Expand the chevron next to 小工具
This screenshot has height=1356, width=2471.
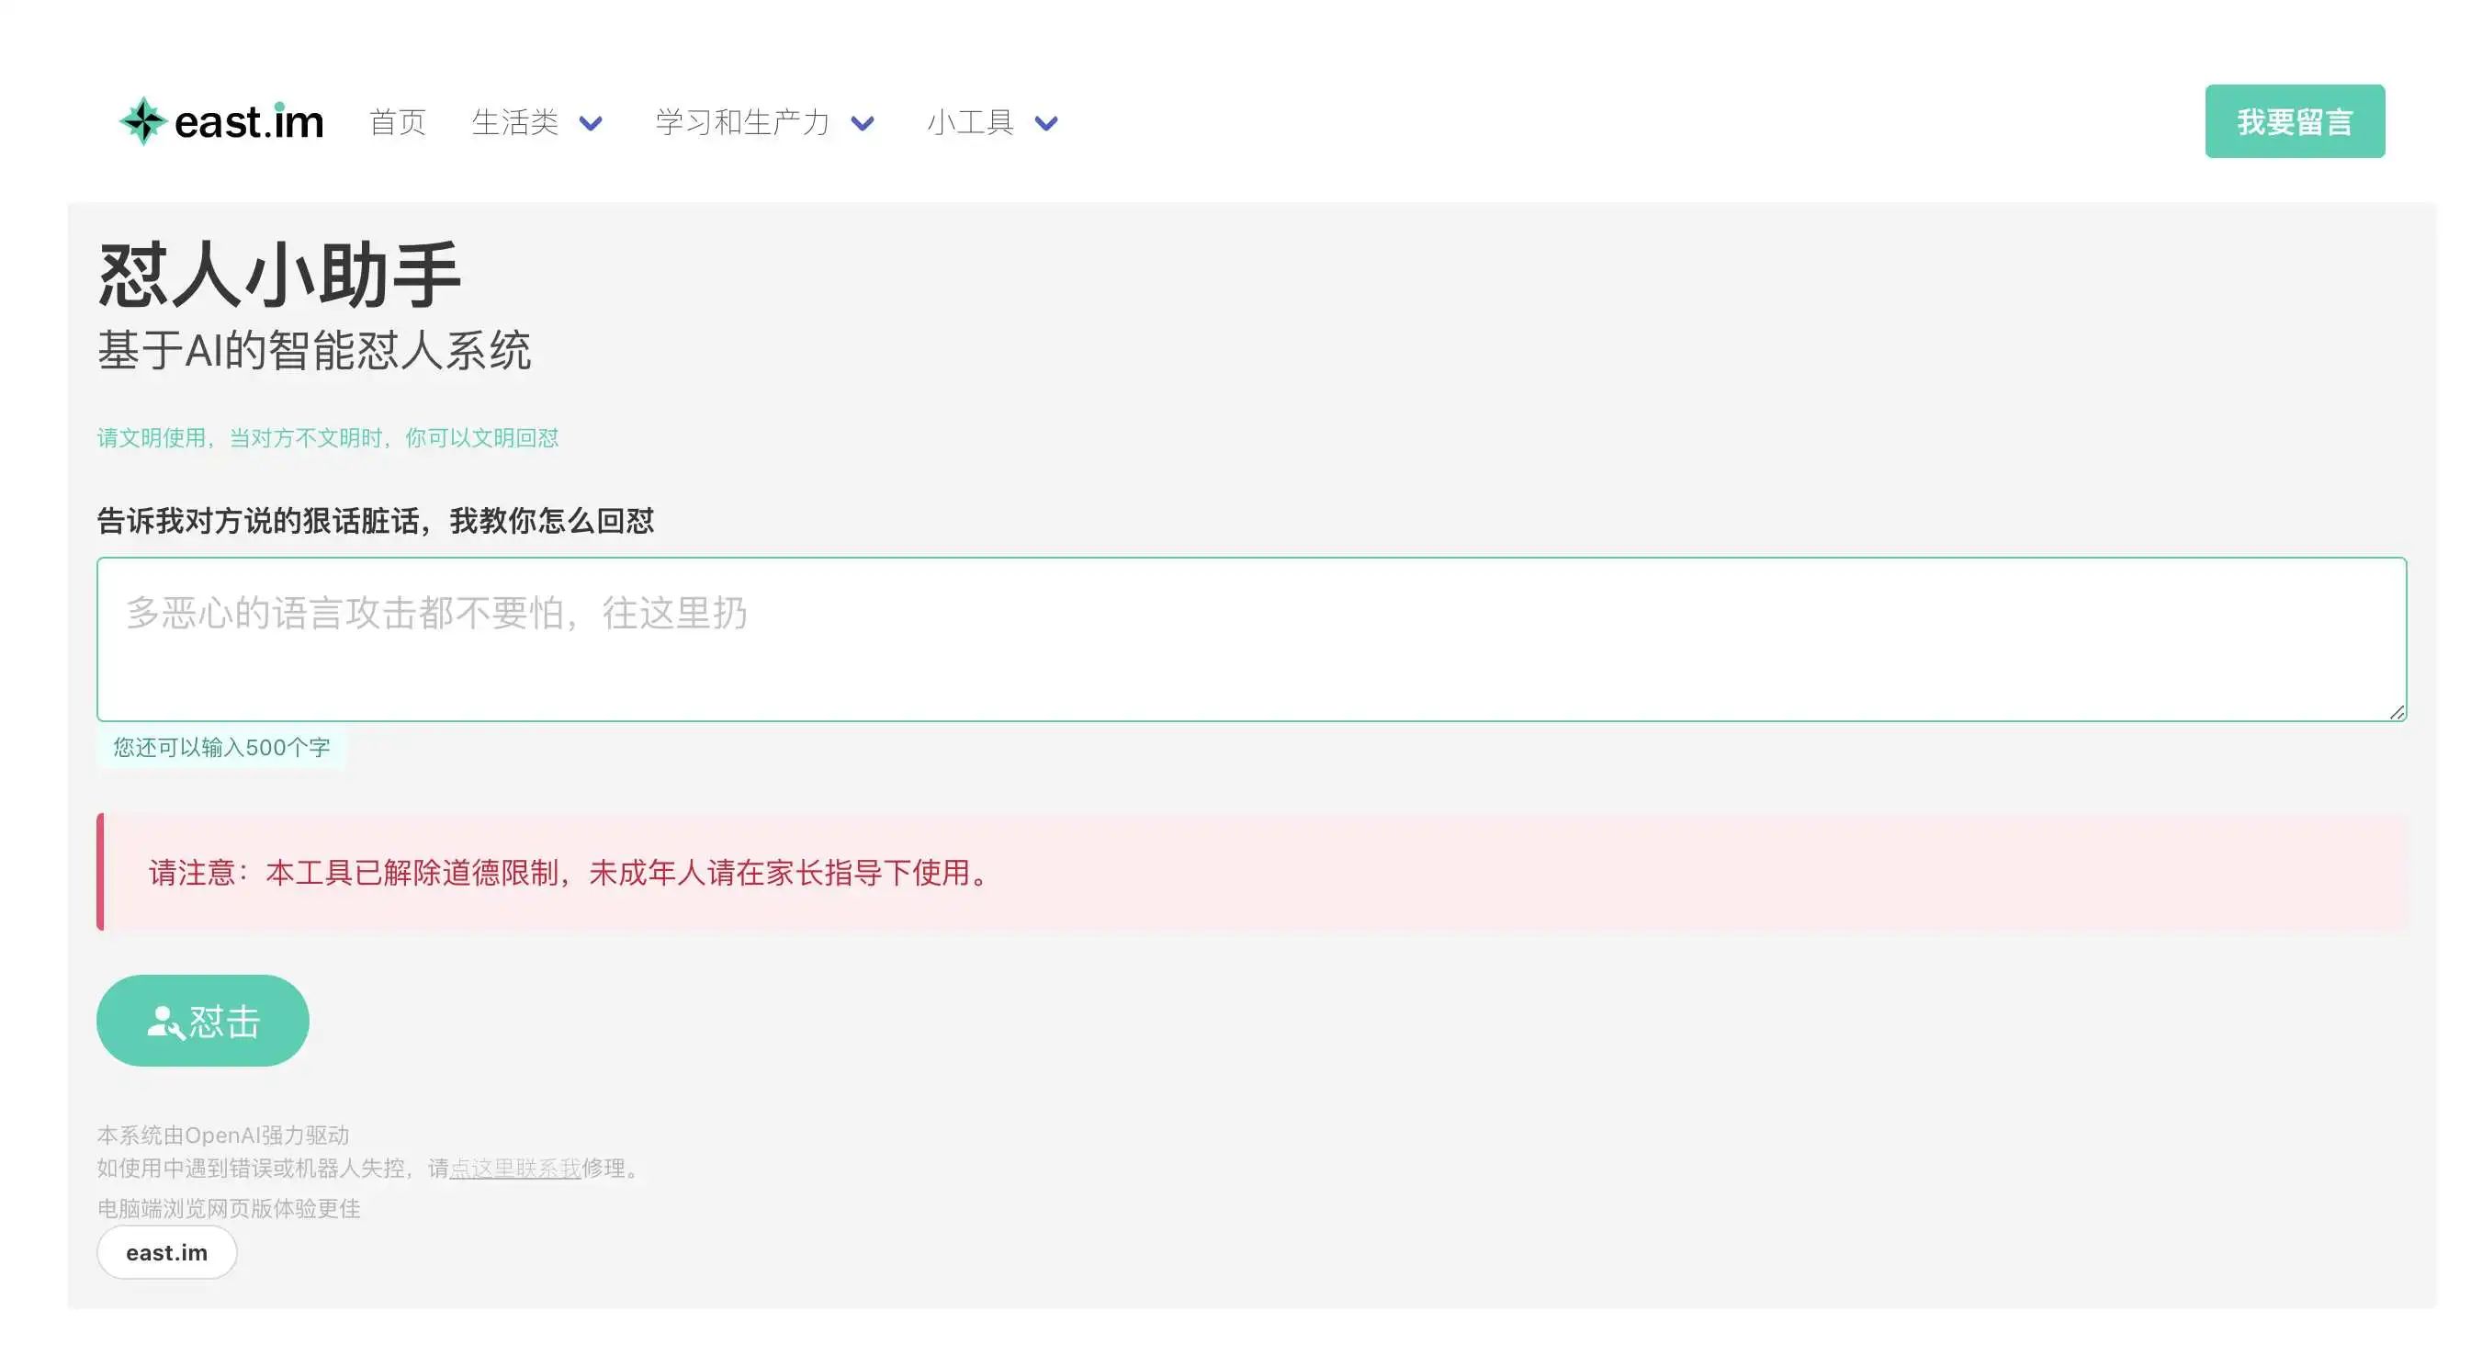(1045, 123)
